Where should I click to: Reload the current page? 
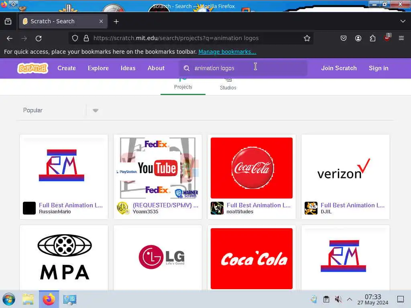(x=39, y=38)
